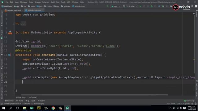
Task: Open the Build tool window
Action: click(x=19, y=101)
